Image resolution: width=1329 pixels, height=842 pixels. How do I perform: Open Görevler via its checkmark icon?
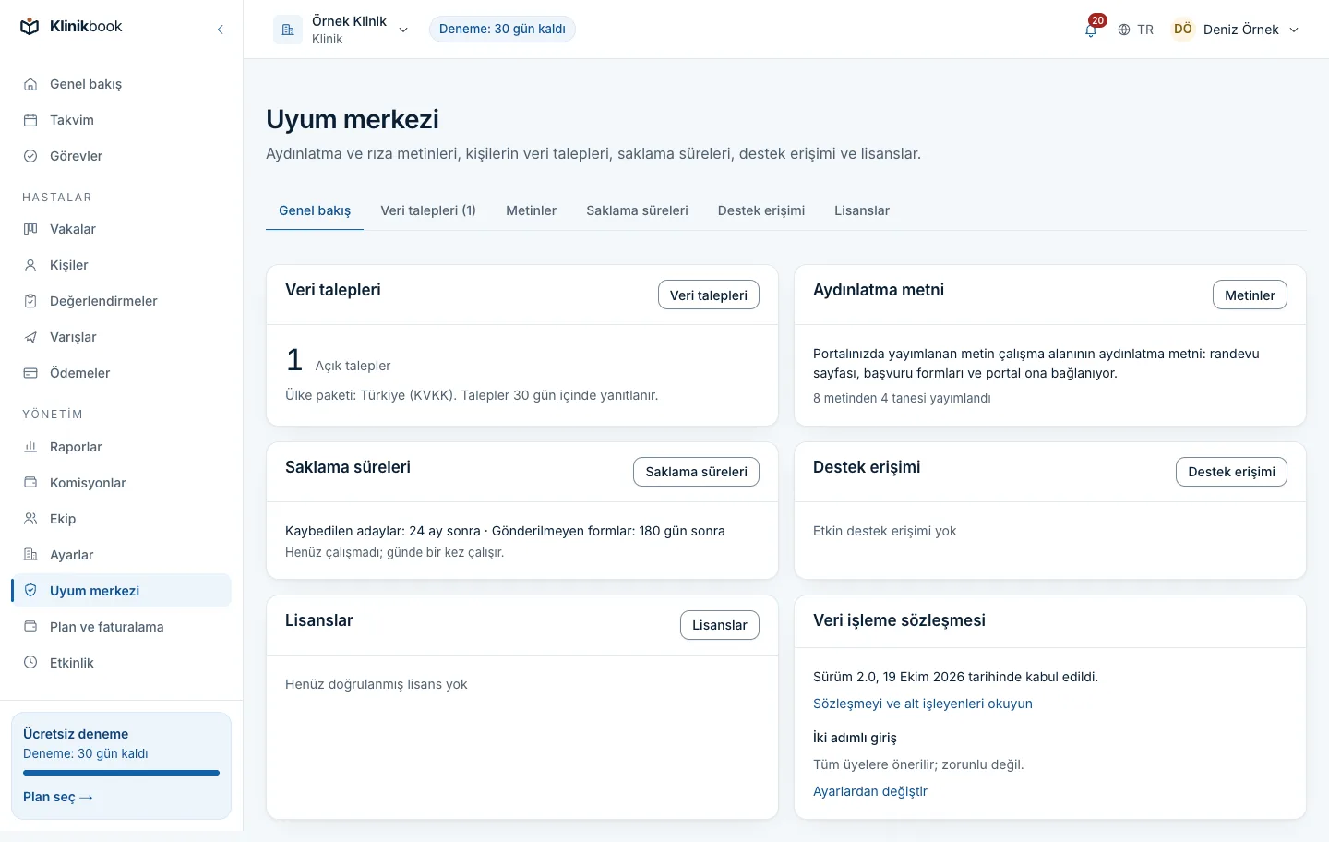30,156
